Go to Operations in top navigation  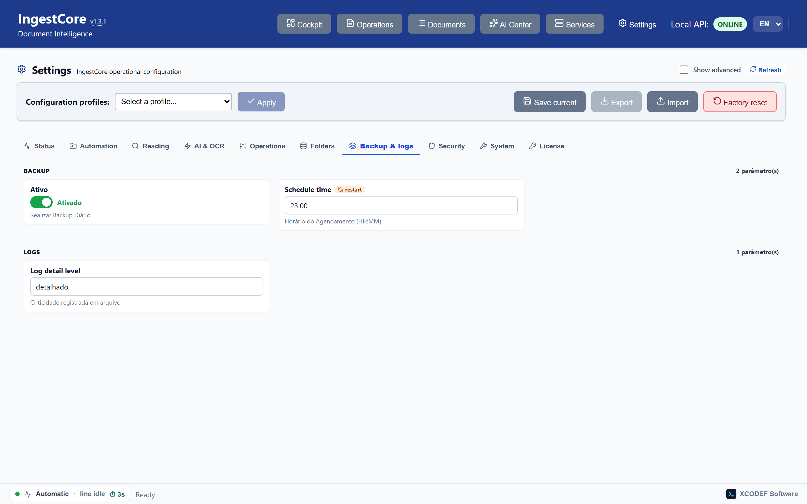click(x=369, y=24)
